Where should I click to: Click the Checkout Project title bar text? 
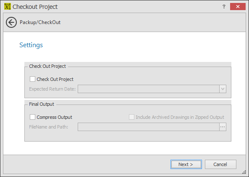click(x=35, y=7)
